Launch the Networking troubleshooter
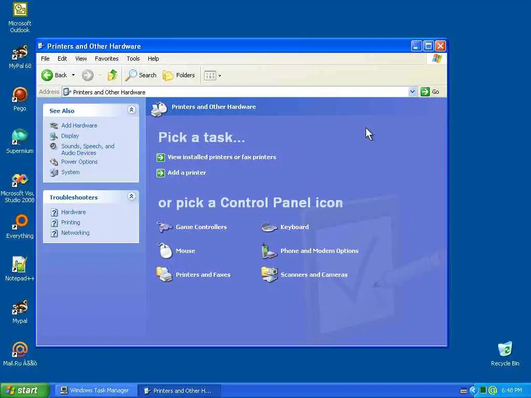The width and height of the screenshot is (531, 398). (75, 233)
